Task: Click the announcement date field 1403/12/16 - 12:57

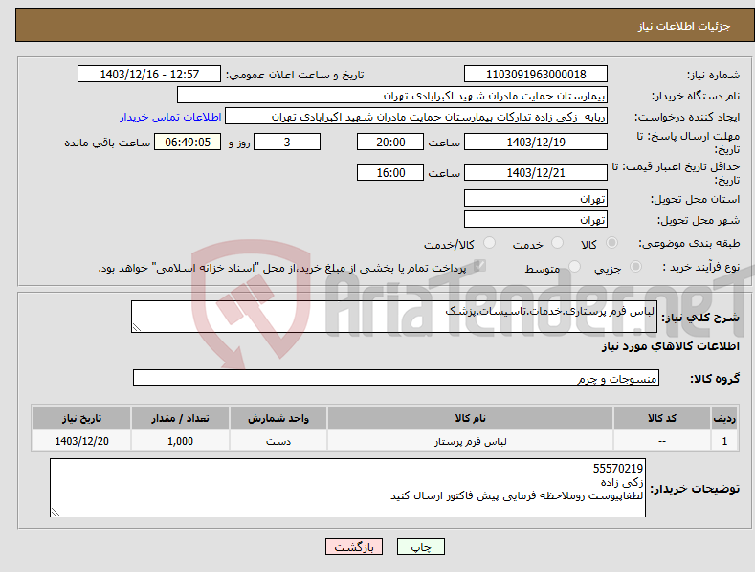Action: (x=148, y=75)
